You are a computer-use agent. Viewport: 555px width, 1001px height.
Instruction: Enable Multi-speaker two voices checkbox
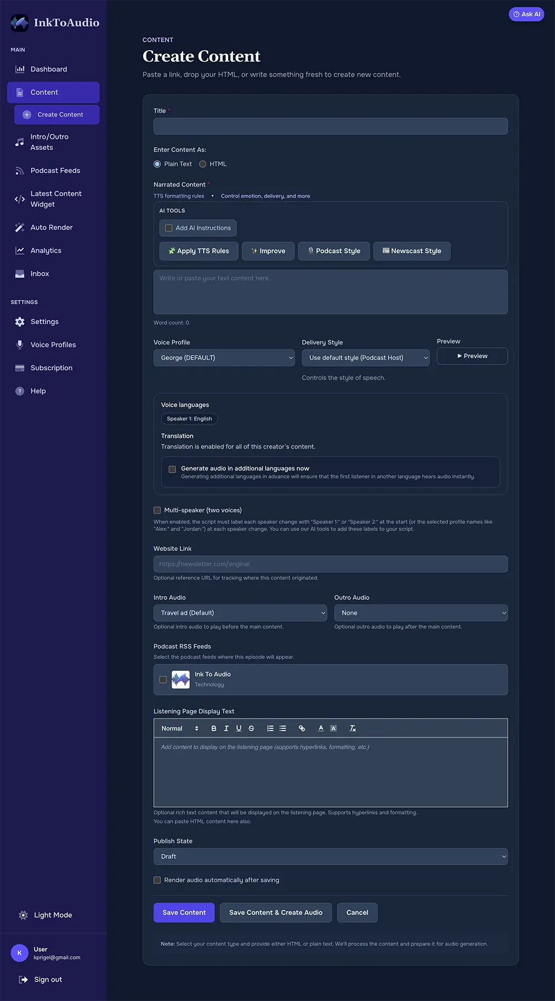pos(157,510)
